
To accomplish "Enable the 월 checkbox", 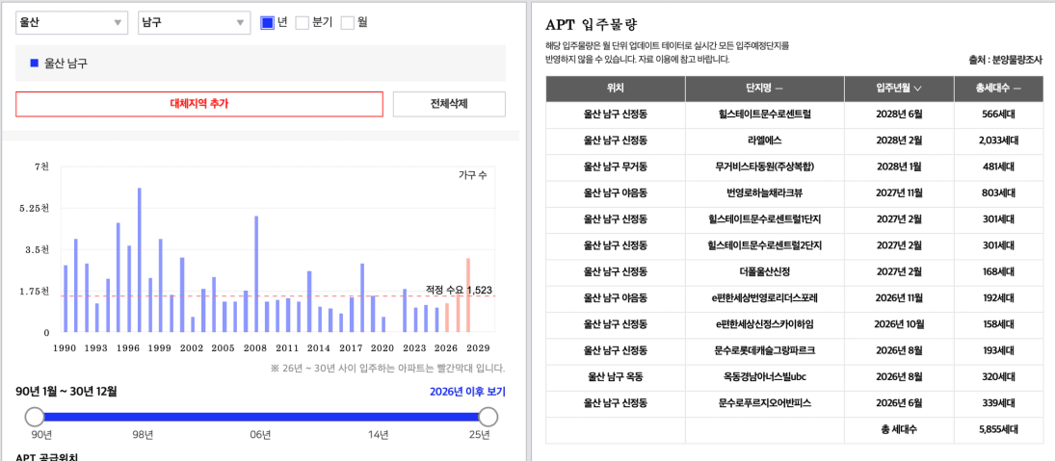I will [x=347, y=23].
